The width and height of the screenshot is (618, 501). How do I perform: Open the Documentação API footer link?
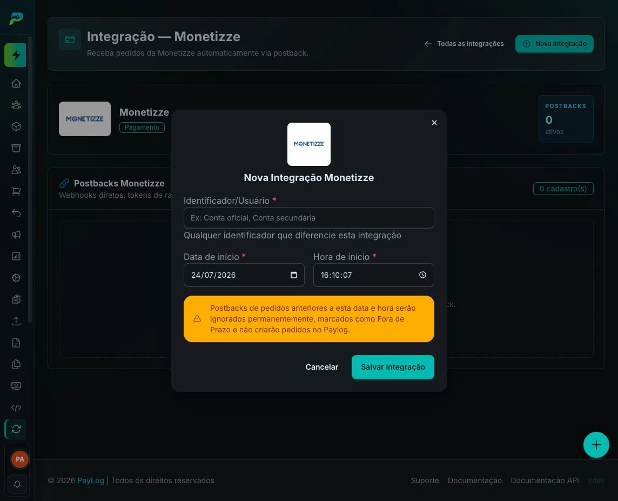click(x=545, y=480)
